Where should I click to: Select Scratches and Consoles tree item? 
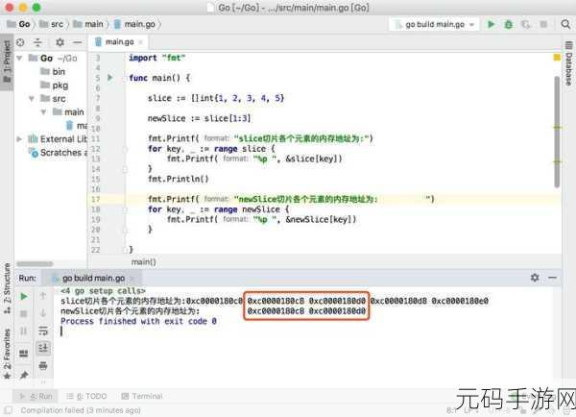(59, 153)
